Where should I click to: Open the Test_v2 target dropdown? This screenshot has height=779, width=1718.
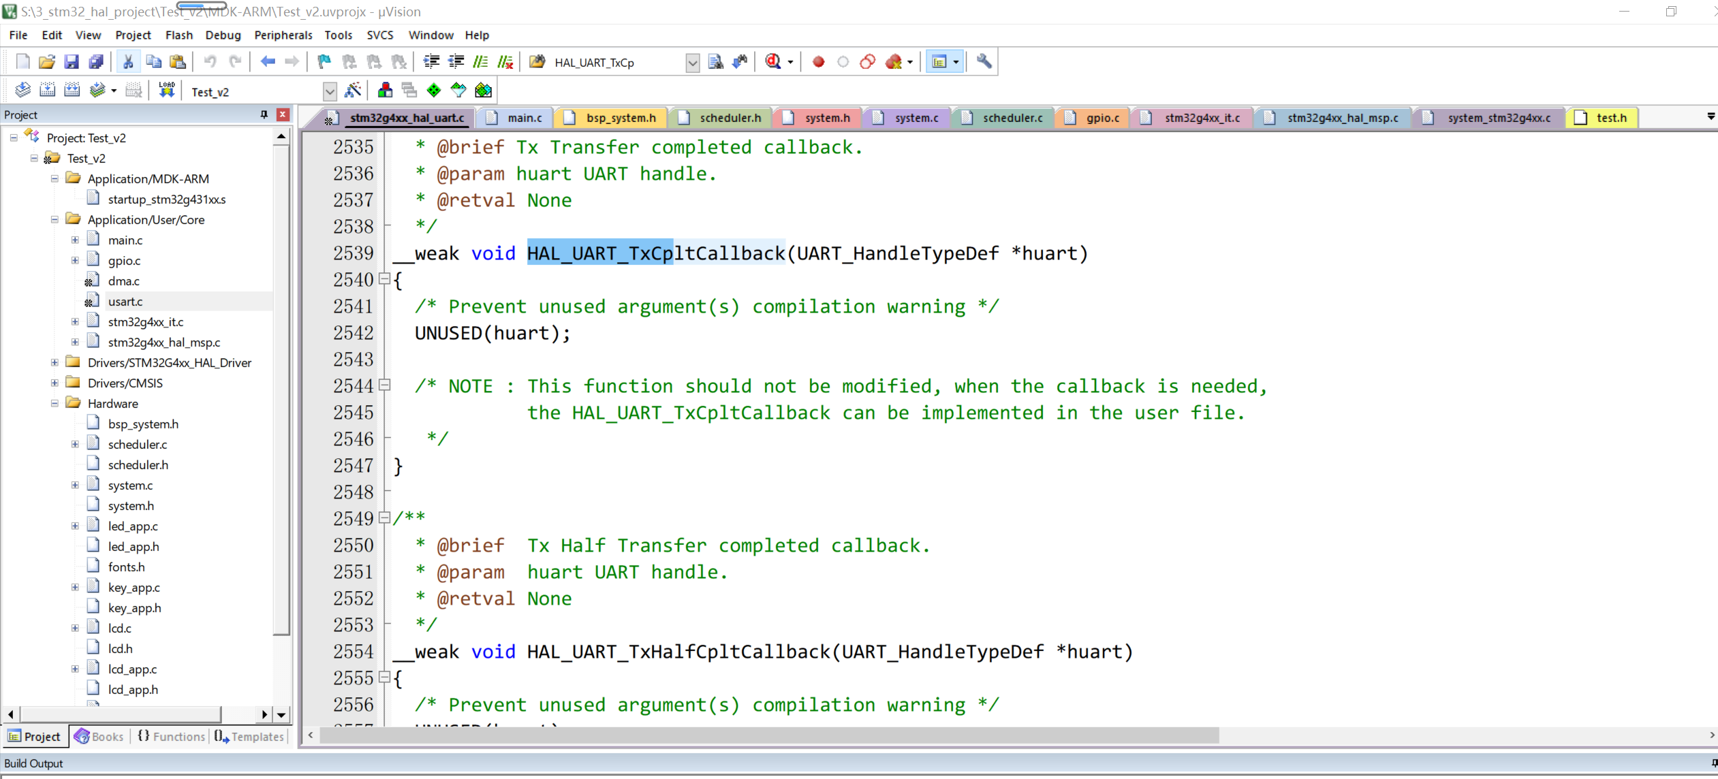click(x=330, y=91)
